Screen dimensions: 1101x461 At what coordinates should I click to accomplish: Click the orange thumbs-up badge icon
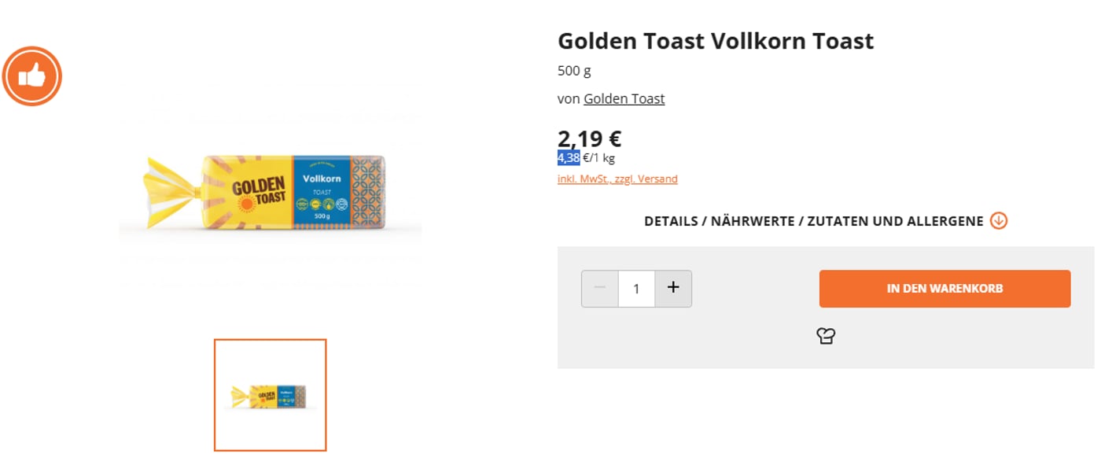(32, 76)
